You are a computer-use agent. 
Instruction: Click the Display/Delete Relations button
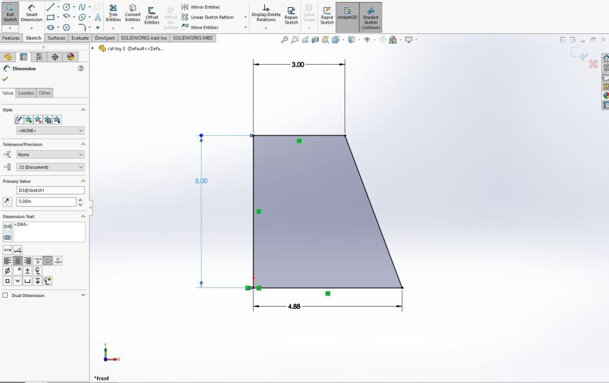(x=266, y=15)
